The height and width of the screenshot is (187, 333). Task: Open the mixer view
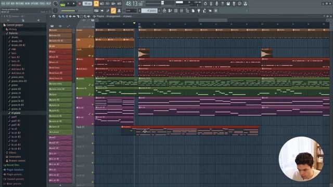click(182, 10)
